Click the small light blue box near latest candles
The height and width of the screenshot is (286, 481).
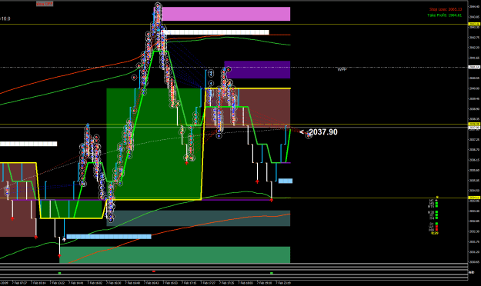tap(286, 181)
